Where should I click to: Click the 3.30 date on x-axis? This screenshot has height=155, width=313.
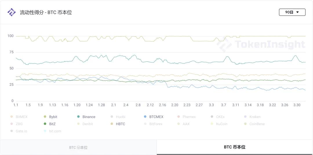click(x=297, y=105)
